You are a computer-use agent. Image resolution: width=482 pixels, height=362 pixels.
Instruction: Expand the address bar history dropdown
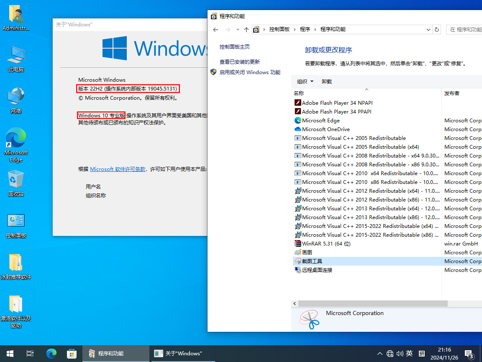click(x=428, y=30)
